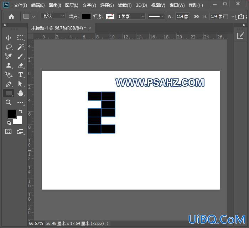Image resolution: width=249 pixels, height=228 pixels.
Task: Open the right-side panel edit icon
Action: pyautogui.click(x=240, y=36)
